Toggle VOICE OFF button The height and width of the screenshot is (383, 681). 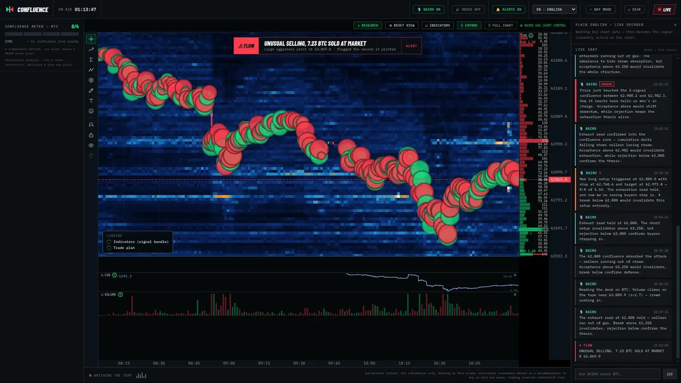[x=468, y=10]
